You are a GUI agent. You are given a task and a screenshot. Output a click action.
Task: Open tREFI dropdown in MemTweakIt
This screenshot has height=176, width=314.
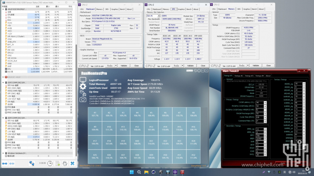tap(265, 139)
